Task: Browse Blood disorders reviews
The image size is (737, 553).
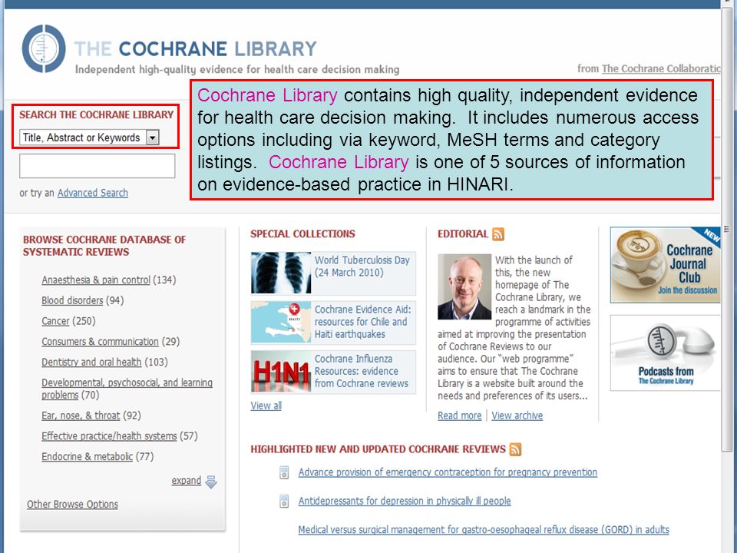Action: pyautogui.click(x=72, y=300)
